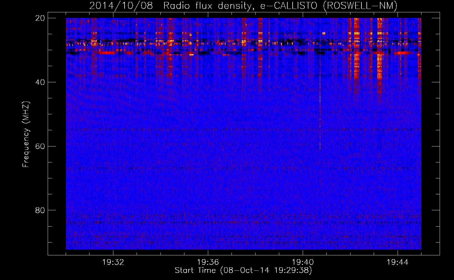Click the y-axis label "Frequency (MHZ)"
The width and height of the screenshot is (454, 280).
click(26, 134)
